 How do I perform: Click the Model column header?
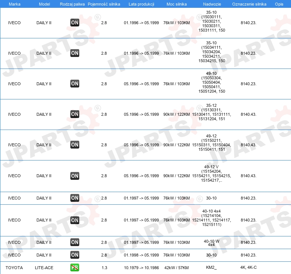44,4
